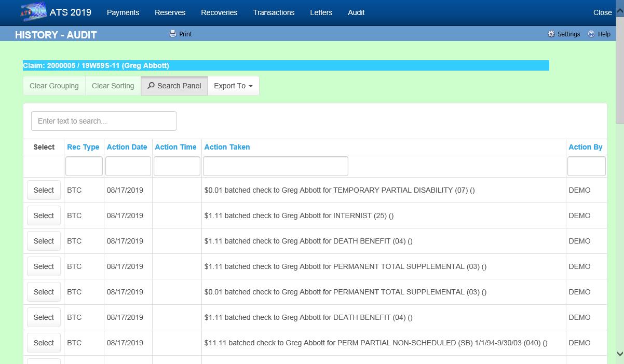Image resolution: width=624 pixels, height=364 pixels.
Task: Toggle the Search Panel button
Action: point(174,86)
